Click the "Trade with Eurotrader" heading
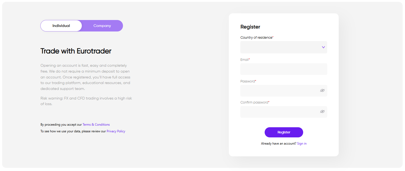Screen dimensions: 405x171 pyautogui.click(x=76, y=51)
